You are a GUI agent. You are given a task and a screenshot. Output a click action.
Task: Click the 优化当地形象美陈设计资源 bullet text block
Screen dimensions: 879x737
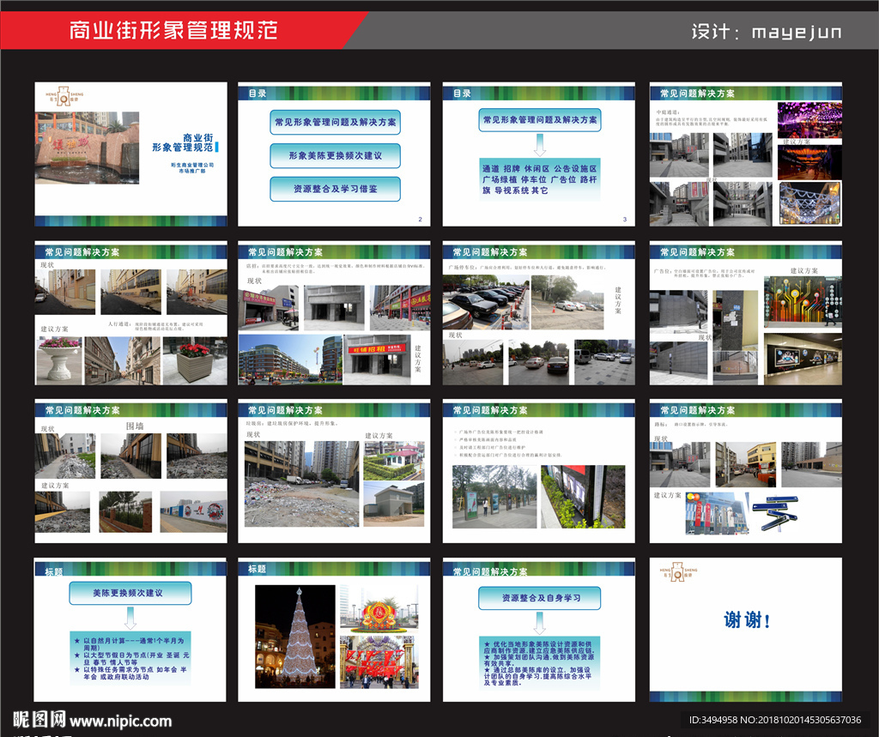[539, 663]
